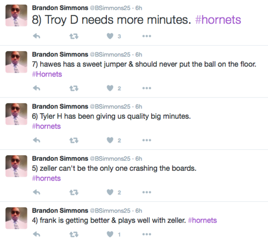Like the Tyler H quality minutes tweet

pyautogui.click(x=110, y=140)
